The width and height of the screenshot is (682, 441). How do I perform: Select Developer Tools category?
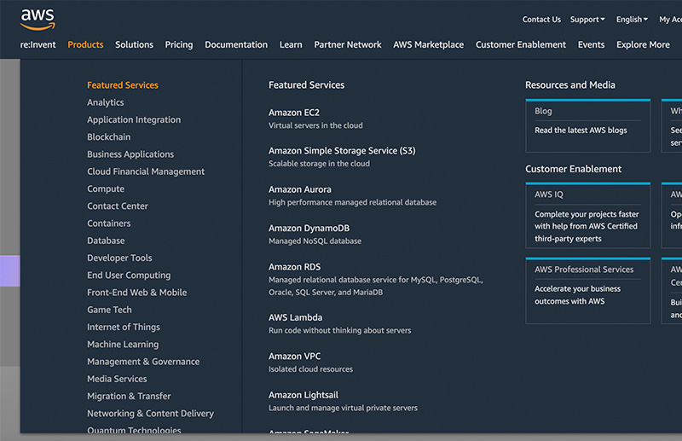point(119,258)
